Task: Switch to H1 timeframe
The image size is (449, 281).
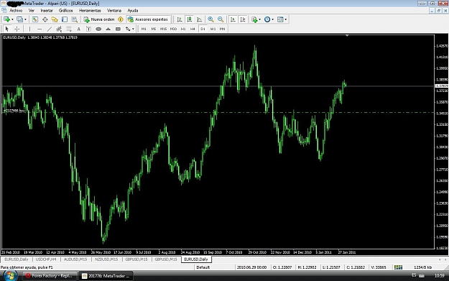Action: point(183,29)
